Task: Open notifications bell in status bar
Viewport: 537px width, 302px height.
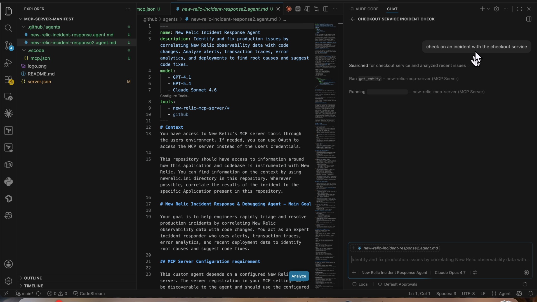Action: [531, 294]
